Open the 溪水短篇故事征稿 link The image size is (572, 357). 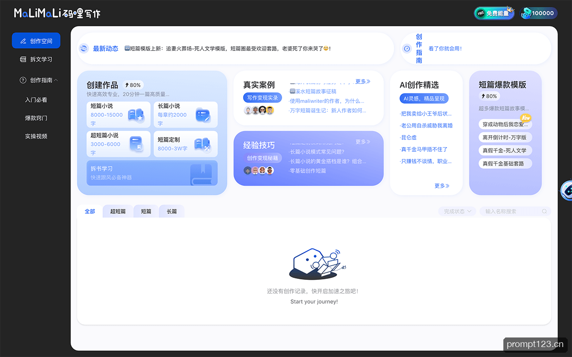coord(313,91)
